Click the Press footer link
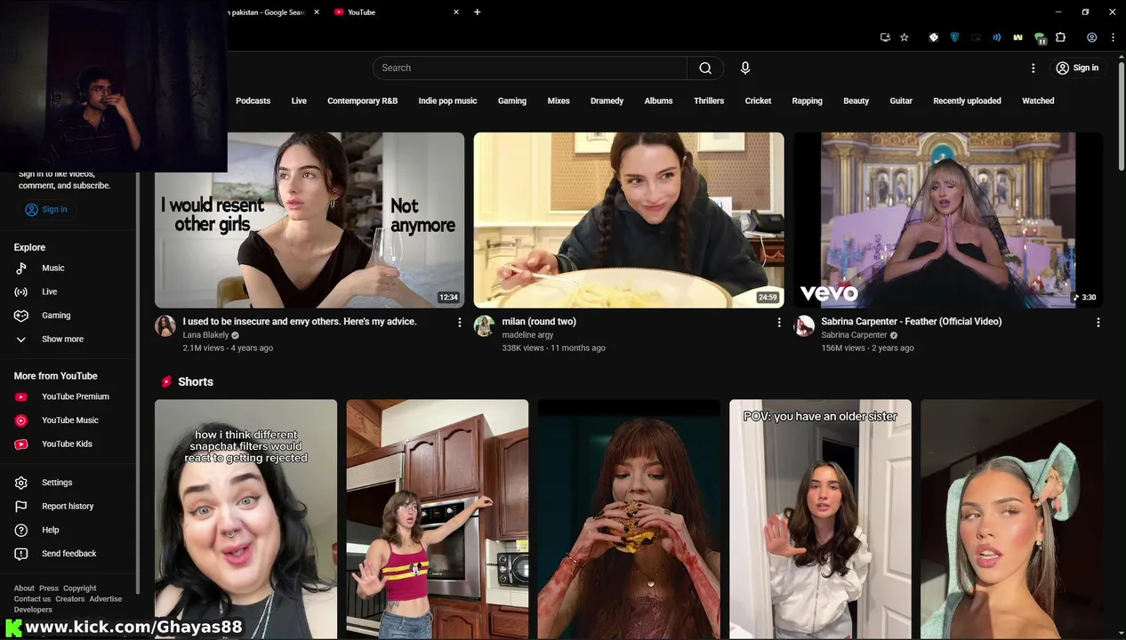1126x640 pixels. 49,588
